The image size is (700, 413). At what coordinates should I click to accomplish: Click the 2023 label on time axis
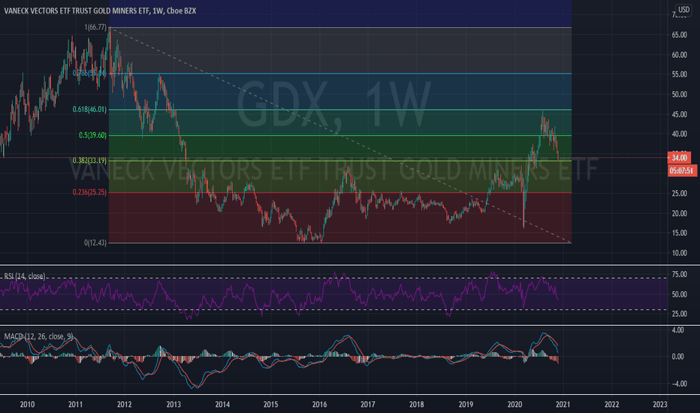[660, 405]
